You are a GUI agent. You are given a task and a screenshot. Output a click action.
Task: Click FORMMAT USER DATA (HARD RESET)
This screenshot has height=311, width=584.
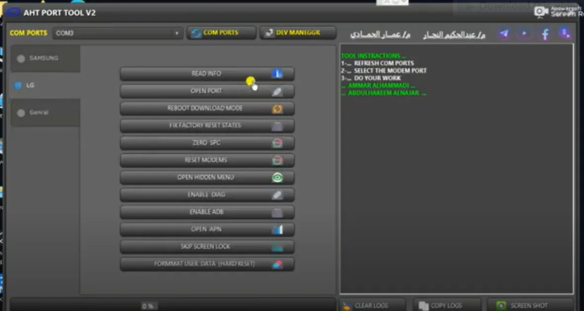click(x=207, y=264)
